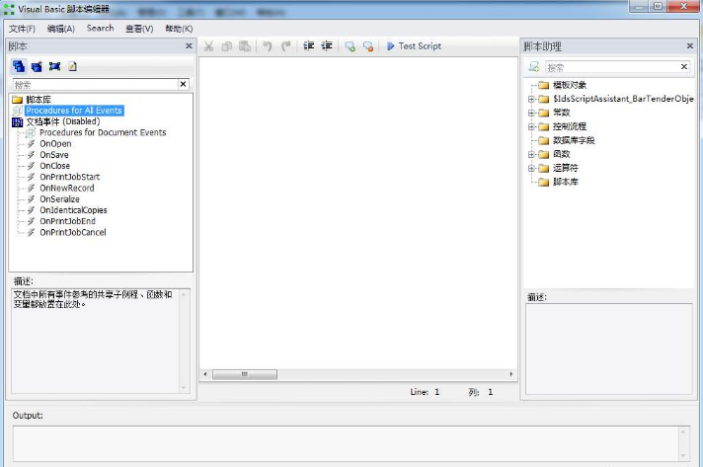Run Test Script from the toolbar

coord(414,46)
